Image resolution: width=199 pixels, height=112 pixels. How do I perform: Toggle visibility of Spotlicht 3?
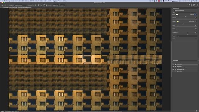coord(173,71)
